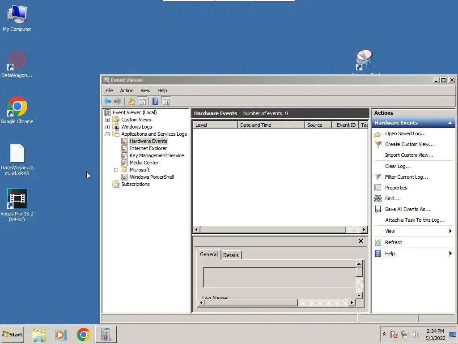
Task: Expand the Microsoft folder node
Action: (116, 170)
